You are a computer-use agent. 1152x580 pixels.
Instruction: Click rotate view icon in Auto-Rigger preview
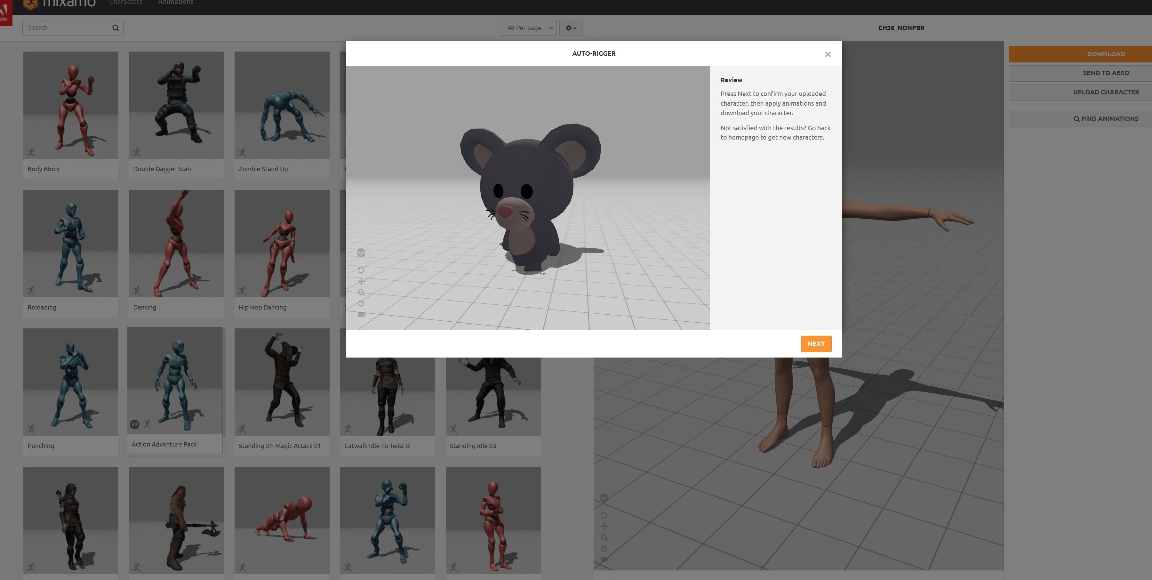[361, 270]
